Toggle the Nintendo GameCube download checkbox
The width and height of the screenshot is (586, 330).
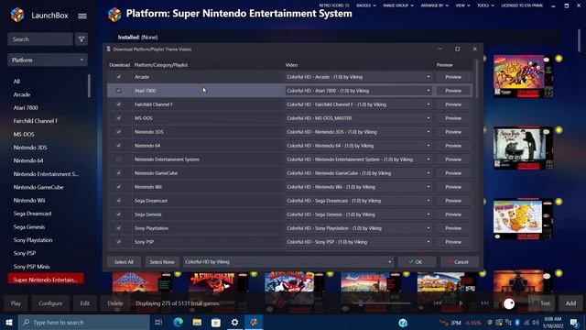(x=119, y=173)
